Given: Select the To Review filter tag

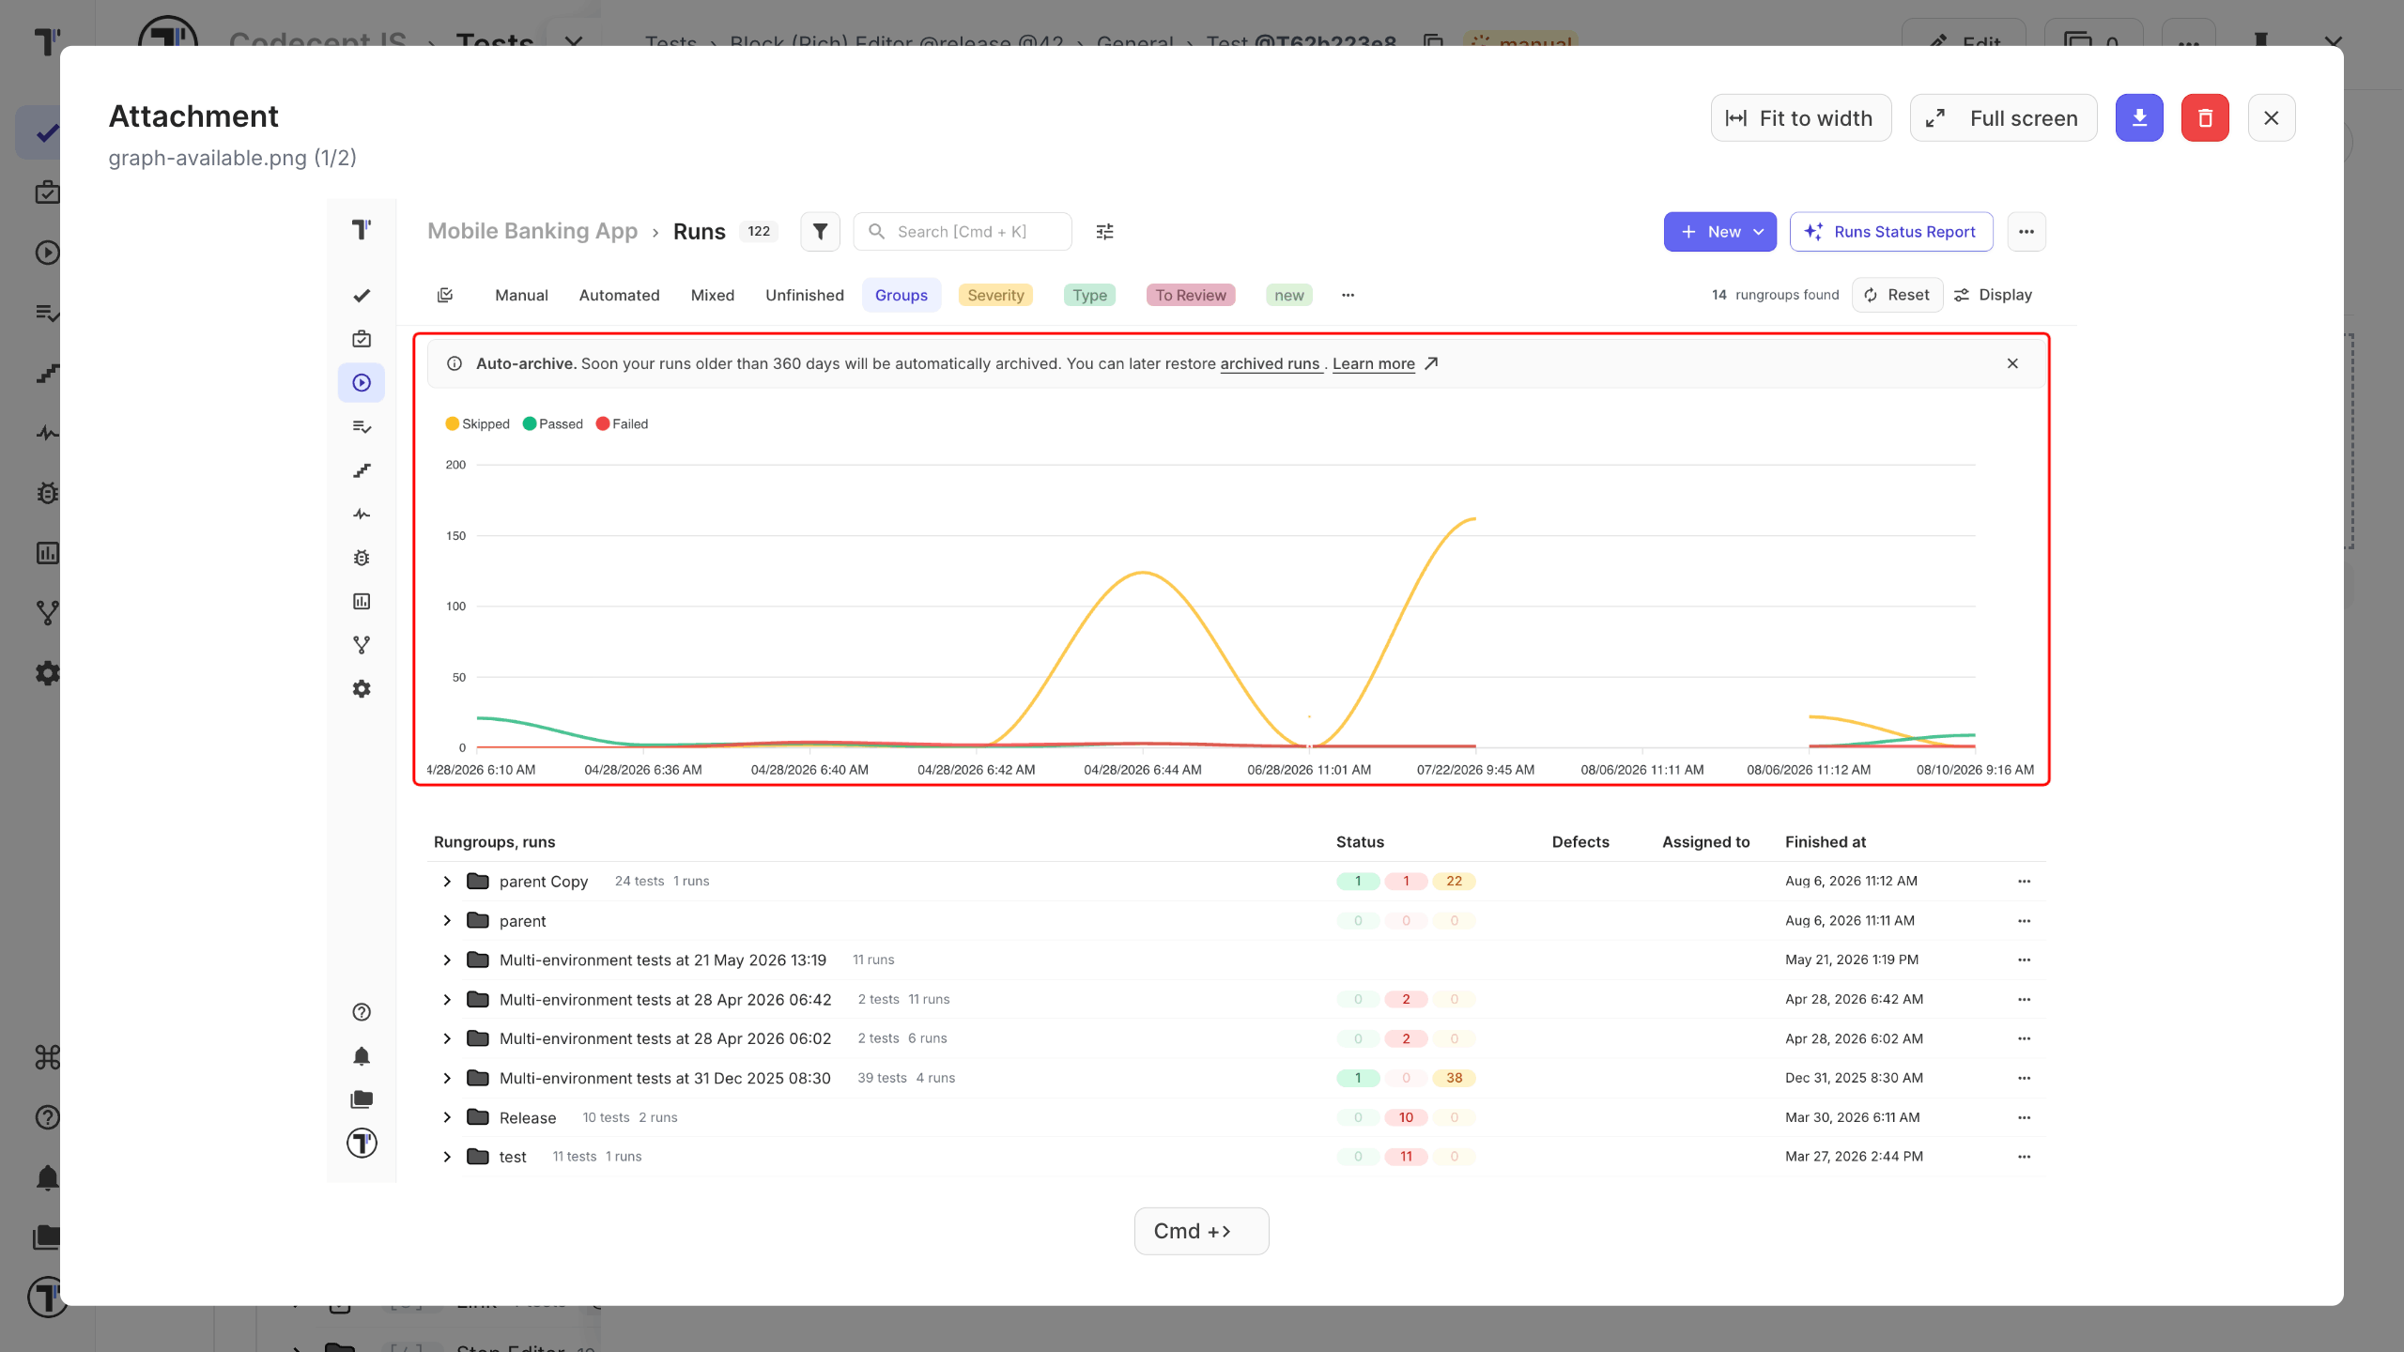Looking at the screenshot, I should pos(1191,295).
